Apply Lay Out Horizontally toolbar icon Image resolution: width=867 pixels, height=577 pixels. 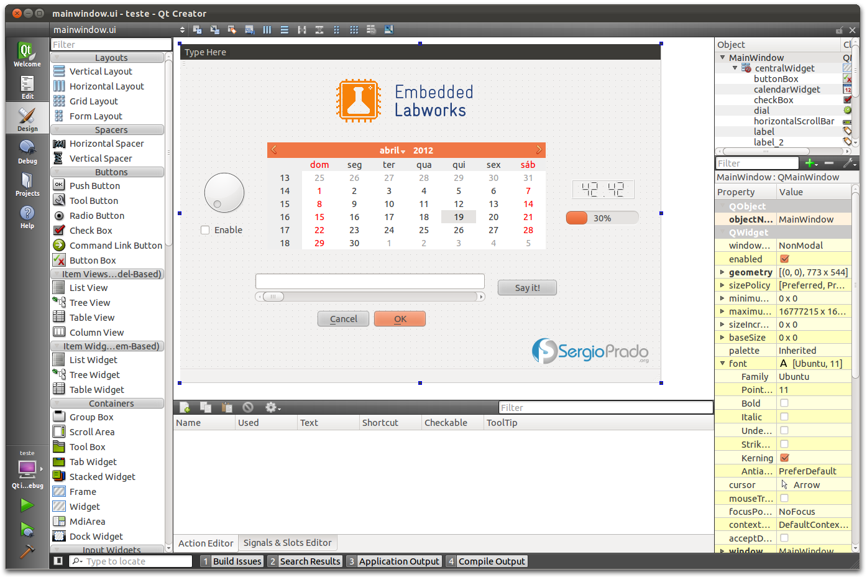(267, 29)
